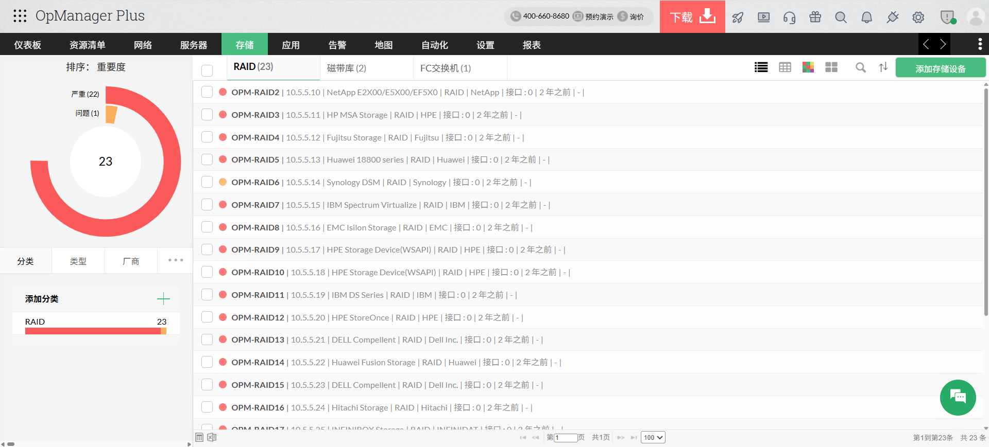Open the apps grid menu icon
This screenshot has height=447, width=989.
(x=20, y=16)
